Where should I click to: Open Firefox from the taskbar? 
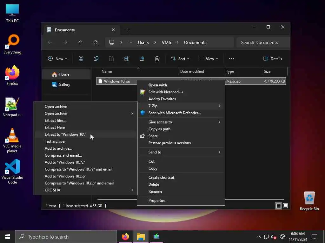pyautogui.click(x=125, y=237)
